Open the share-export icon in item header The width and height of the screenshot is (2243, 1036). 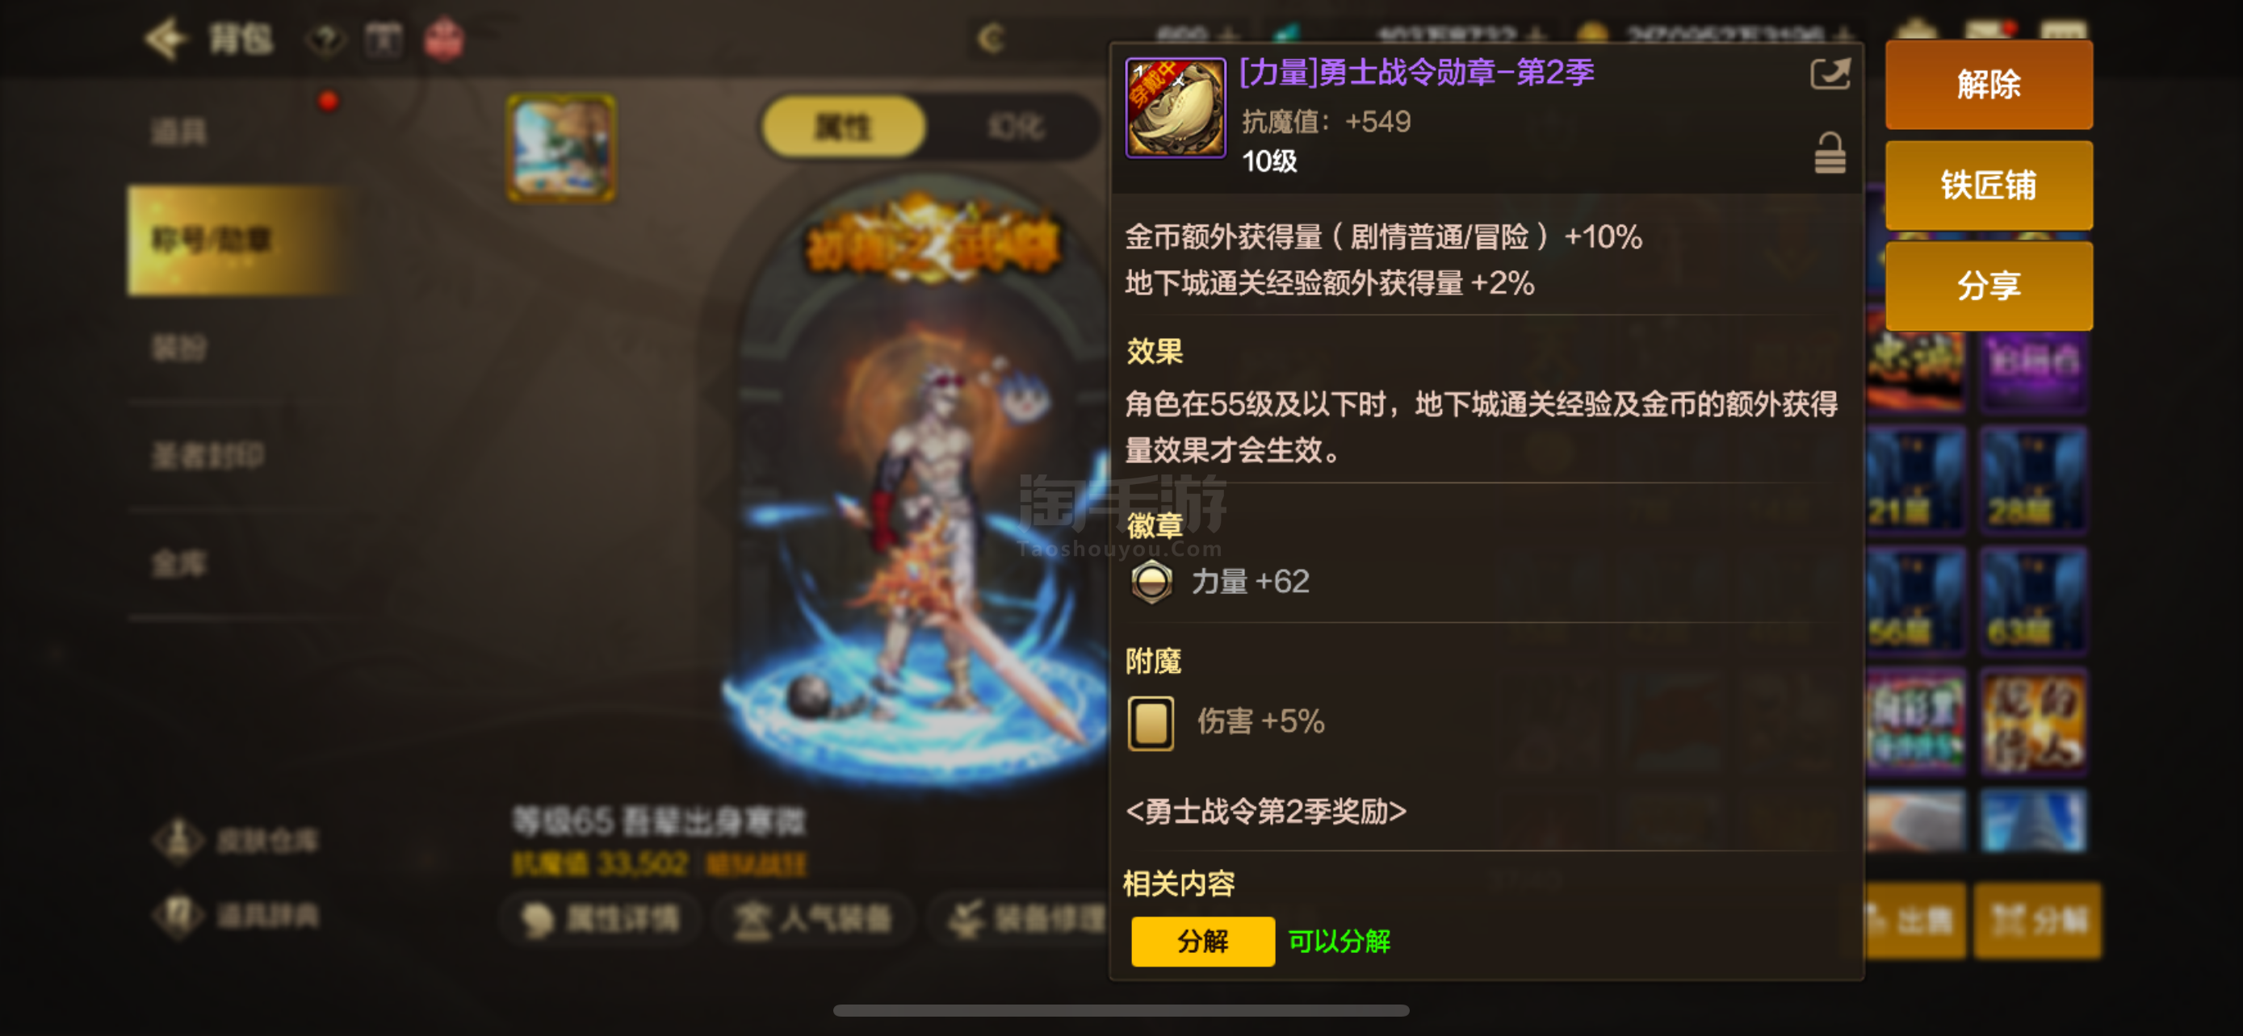click(1830, 74)
